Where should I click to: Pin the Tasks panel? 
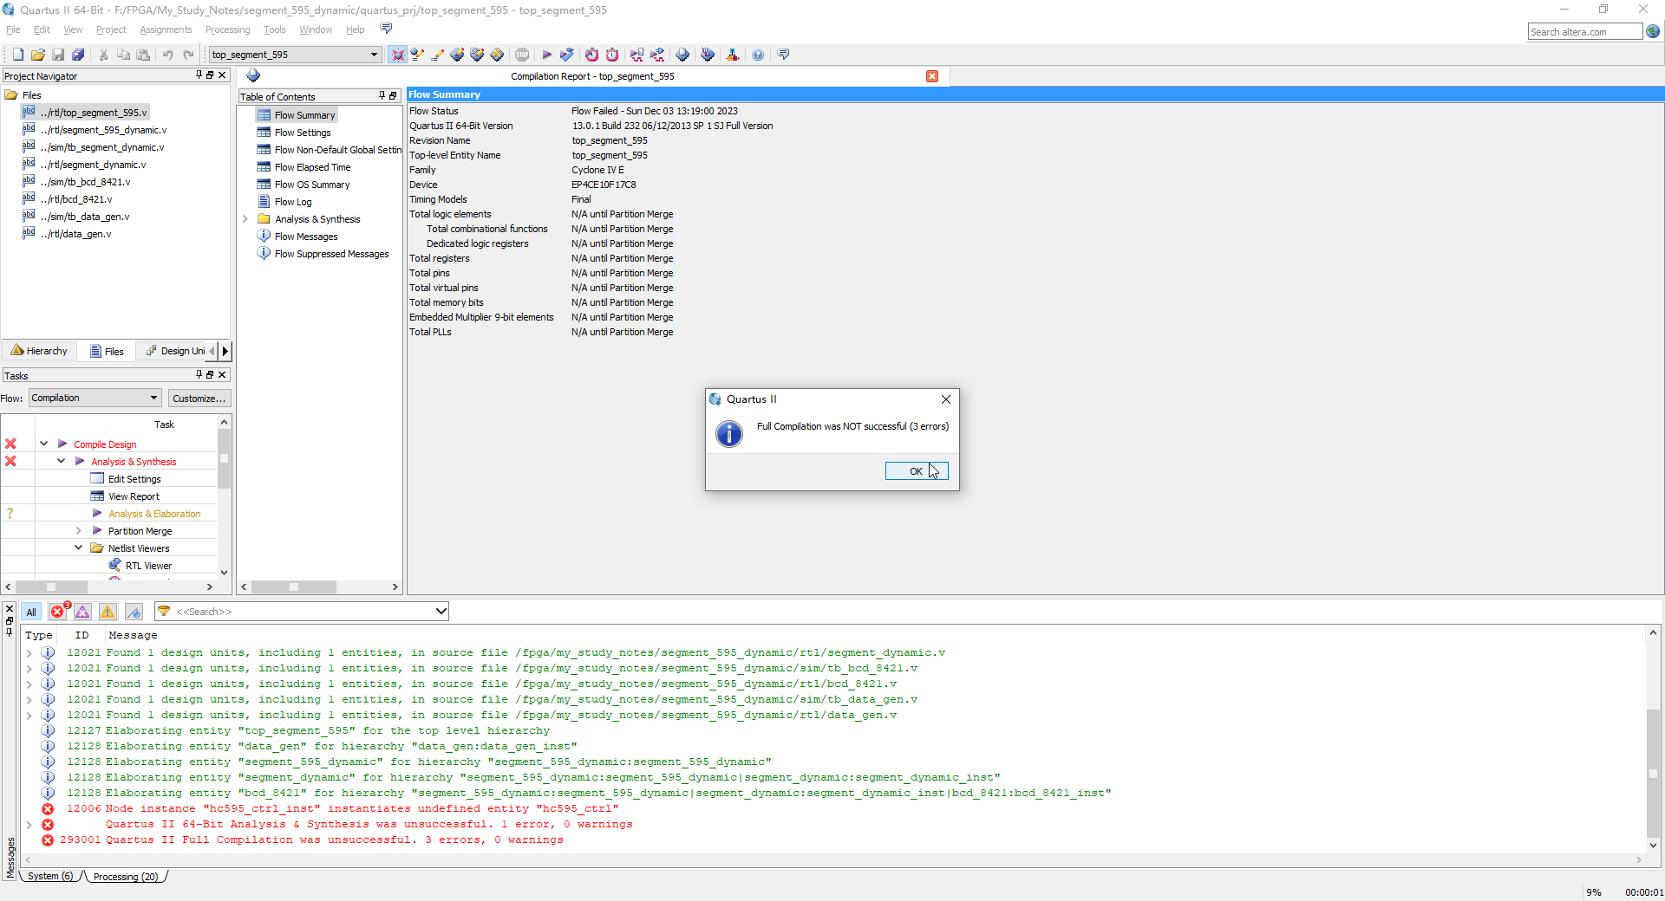click(199, 375)
